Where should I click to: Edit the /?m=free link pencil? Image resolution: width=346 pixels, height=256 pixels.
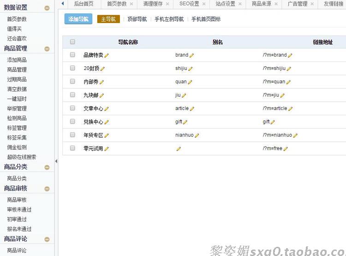point(286,149)
